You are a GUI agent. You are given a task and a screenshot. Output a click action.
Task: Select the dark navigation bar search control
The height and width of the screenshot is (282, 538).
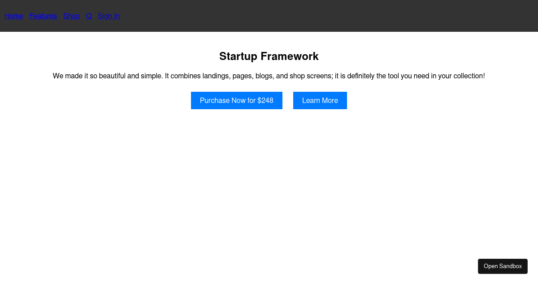(x=89, y=16)
